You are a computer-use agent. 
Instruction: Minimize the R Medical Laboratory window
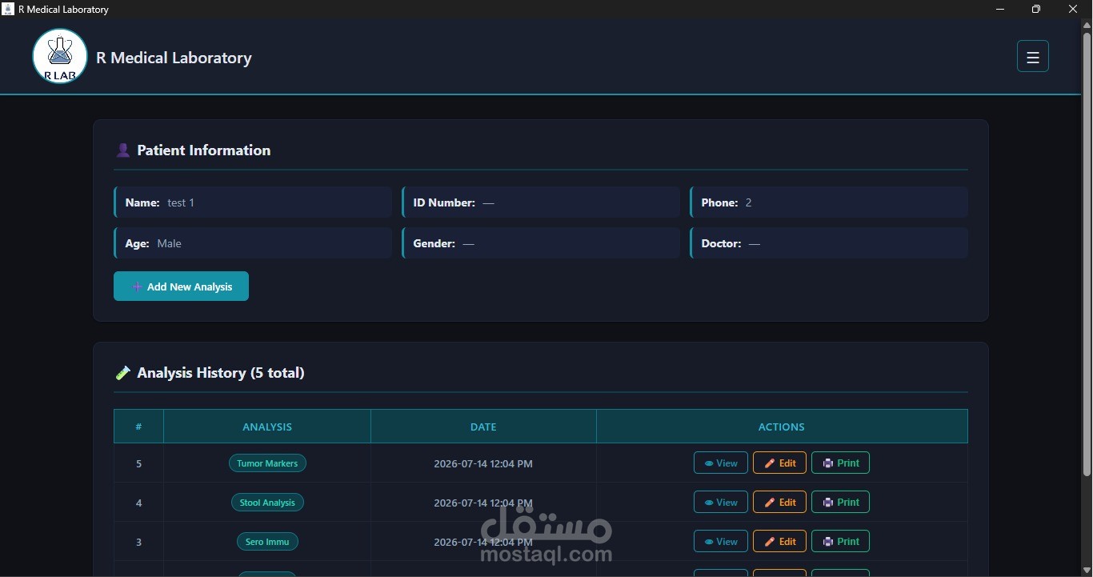[1000, 10]
